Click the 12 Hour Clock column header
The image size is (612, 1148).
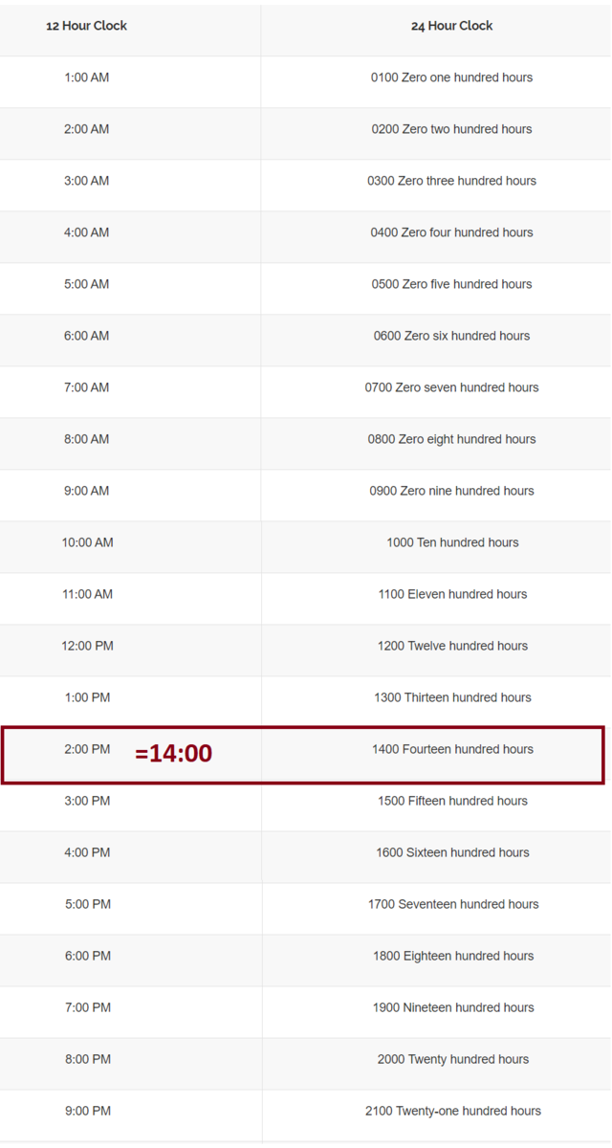[x=86, y=26]
